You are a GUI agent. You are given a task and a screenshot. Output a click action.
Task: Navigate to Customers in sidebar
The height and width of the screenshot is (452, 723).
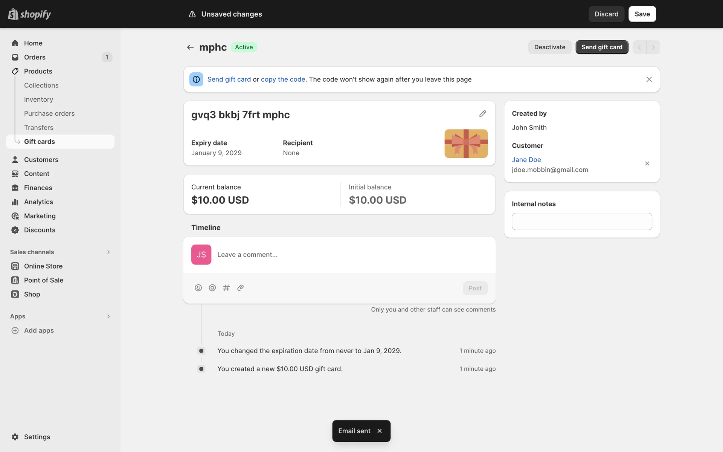point(41,160)
